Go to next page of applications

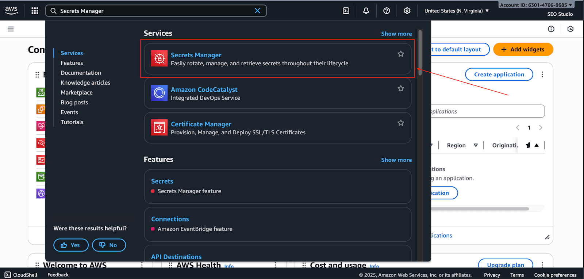541,127
